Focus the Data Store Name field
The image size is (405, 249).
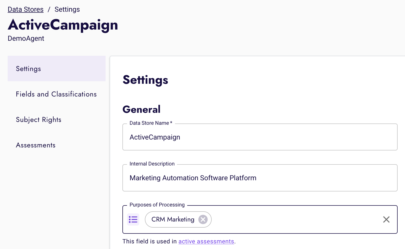[x=260, y=137]
